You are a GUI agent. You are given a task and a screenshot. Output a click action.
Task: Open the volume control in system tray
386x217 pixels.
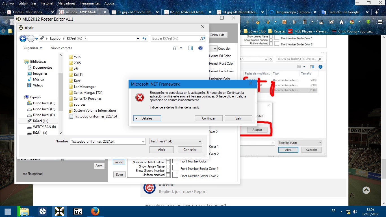(x=355, y=211)
